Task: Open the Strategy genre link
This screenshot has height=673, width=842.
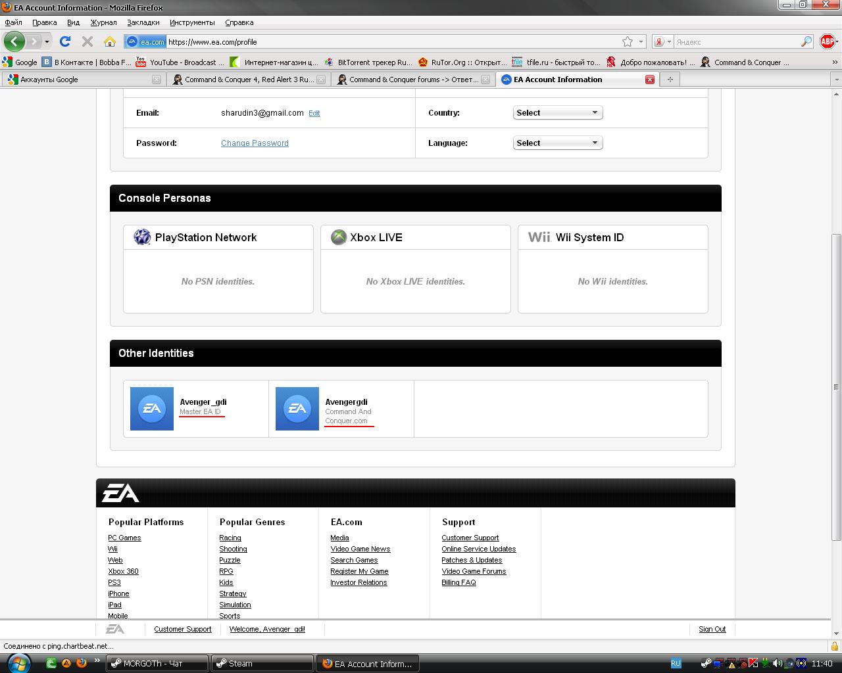Action: 232,593
